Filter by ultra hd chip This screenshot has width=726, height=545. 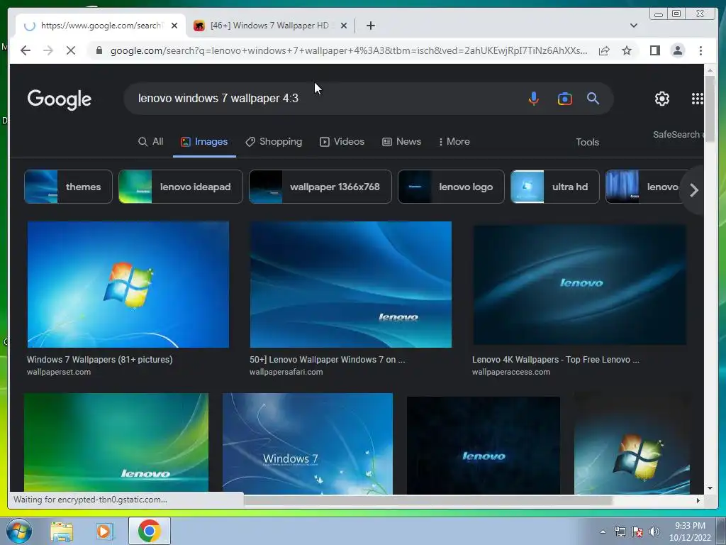click(554, 187)
